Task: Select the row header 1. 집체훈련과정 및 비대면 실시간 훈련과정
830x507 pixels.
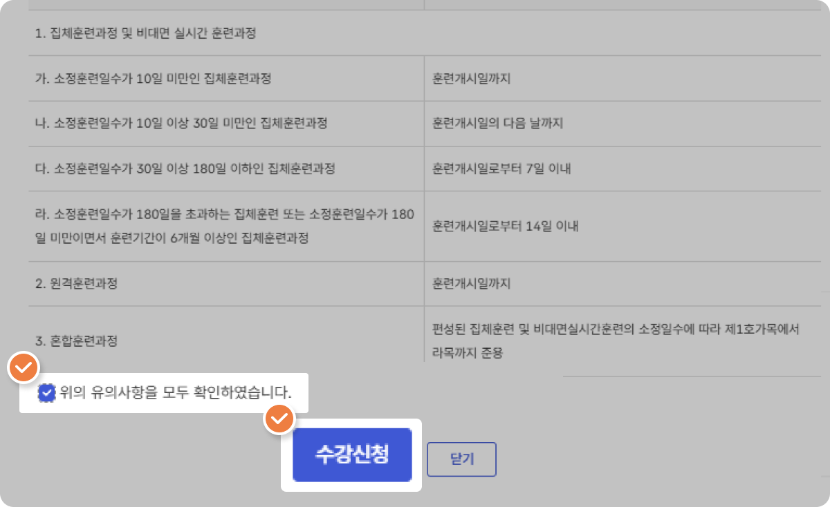Action: click(145, 33)
